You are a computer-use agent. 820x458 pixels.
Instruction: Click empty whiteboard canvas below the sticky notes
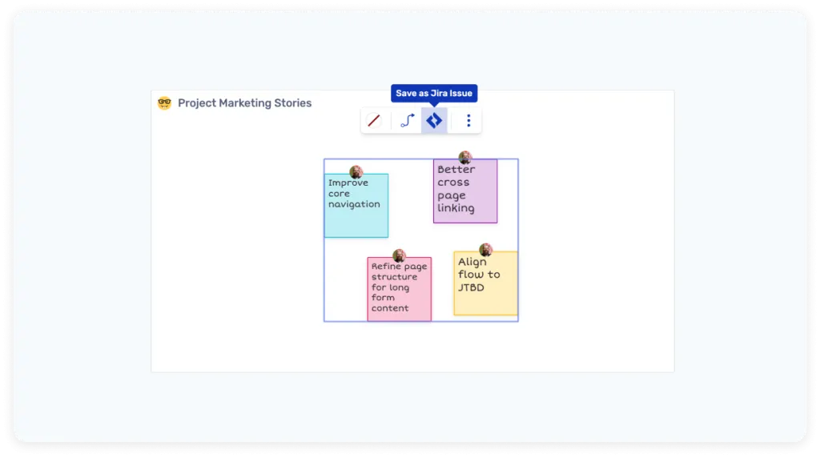point(416,348)
